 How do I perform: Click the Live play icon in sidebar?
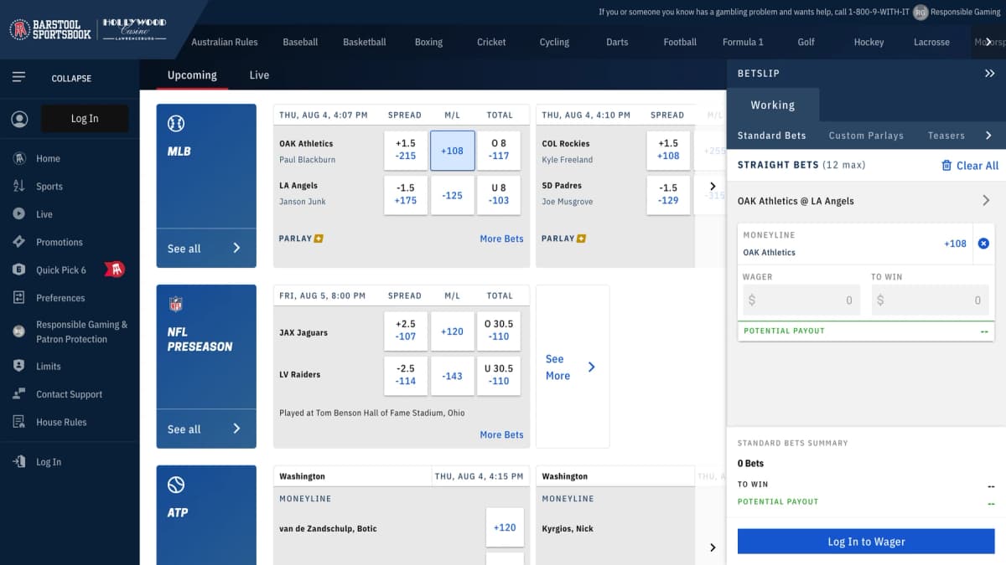[x=18, y=214]
